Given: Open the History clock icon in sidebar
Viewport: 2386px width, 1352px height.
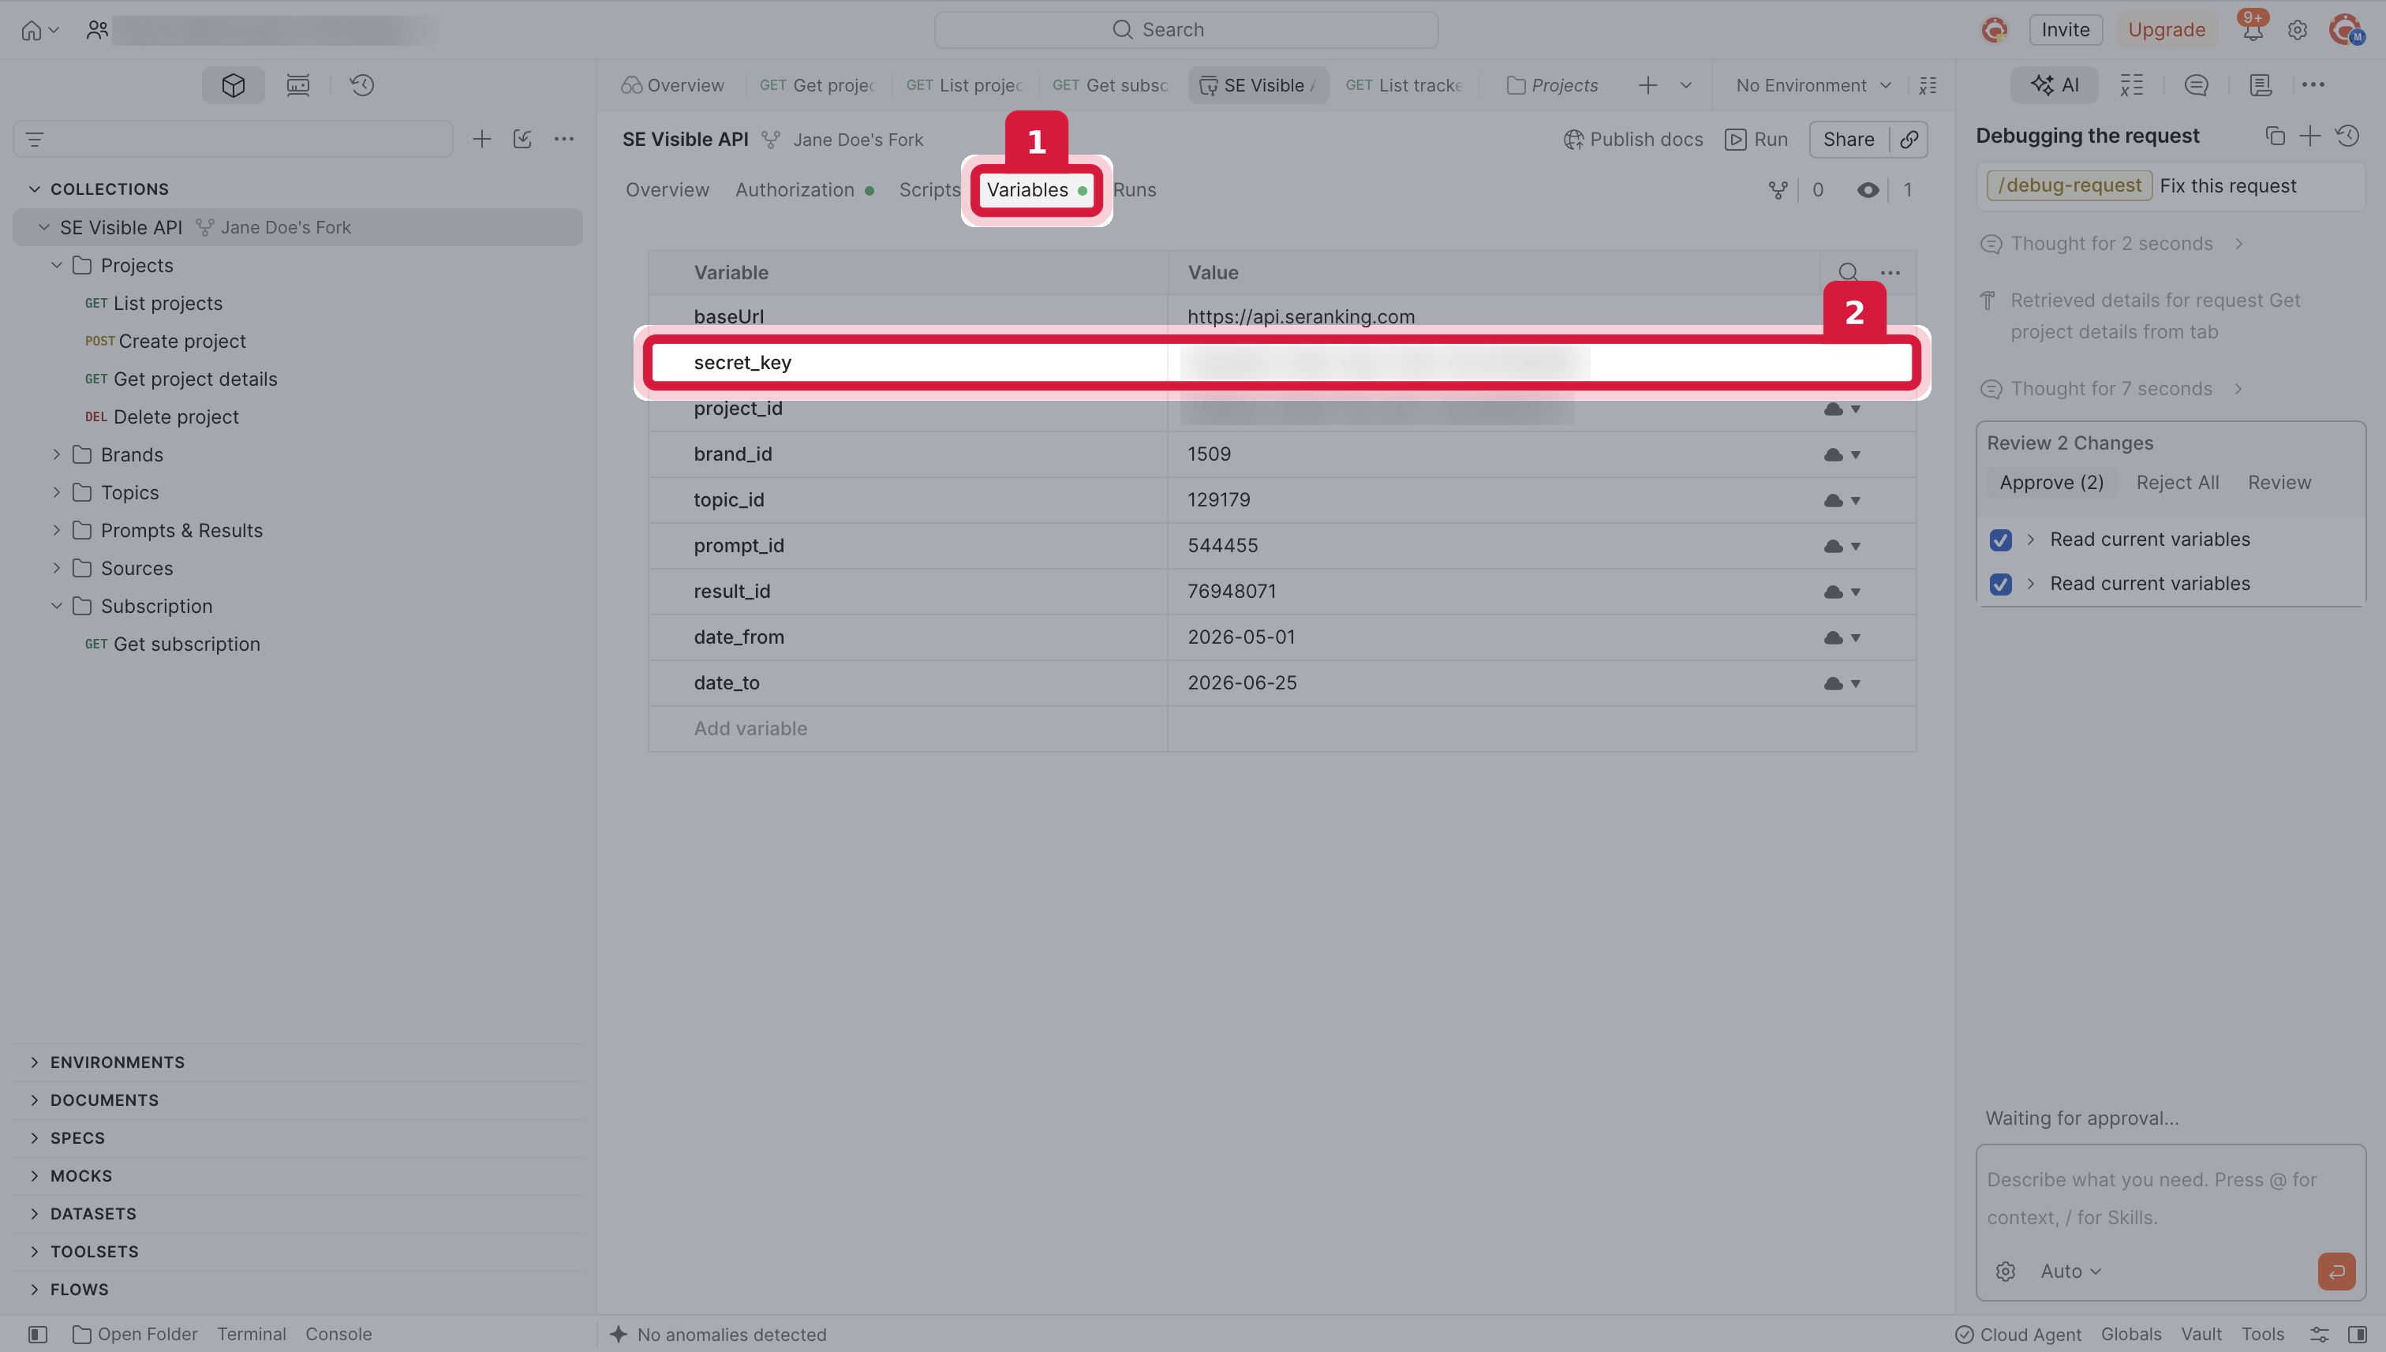Looking at the screenshot, I should point(362,85).
